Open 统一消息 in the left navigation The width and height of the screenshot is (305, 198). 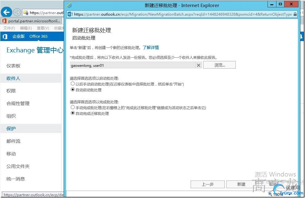tap(16, 179)
